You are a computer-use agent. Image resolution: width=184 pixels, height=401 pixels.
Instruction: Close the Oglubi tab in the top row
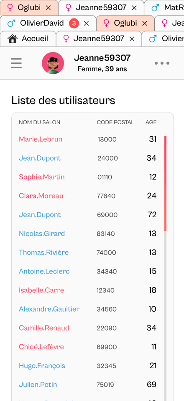tap(48, 8)
